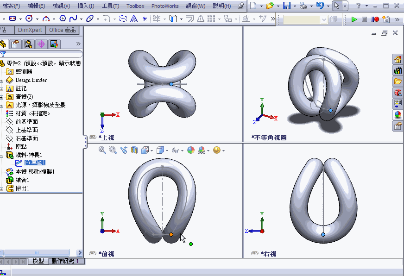Select the convert entities tool

pyautogui.click(x=173, y=19)
